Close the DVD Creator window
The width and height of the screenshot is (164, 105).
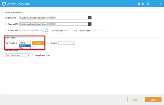(x=161, y=4)
